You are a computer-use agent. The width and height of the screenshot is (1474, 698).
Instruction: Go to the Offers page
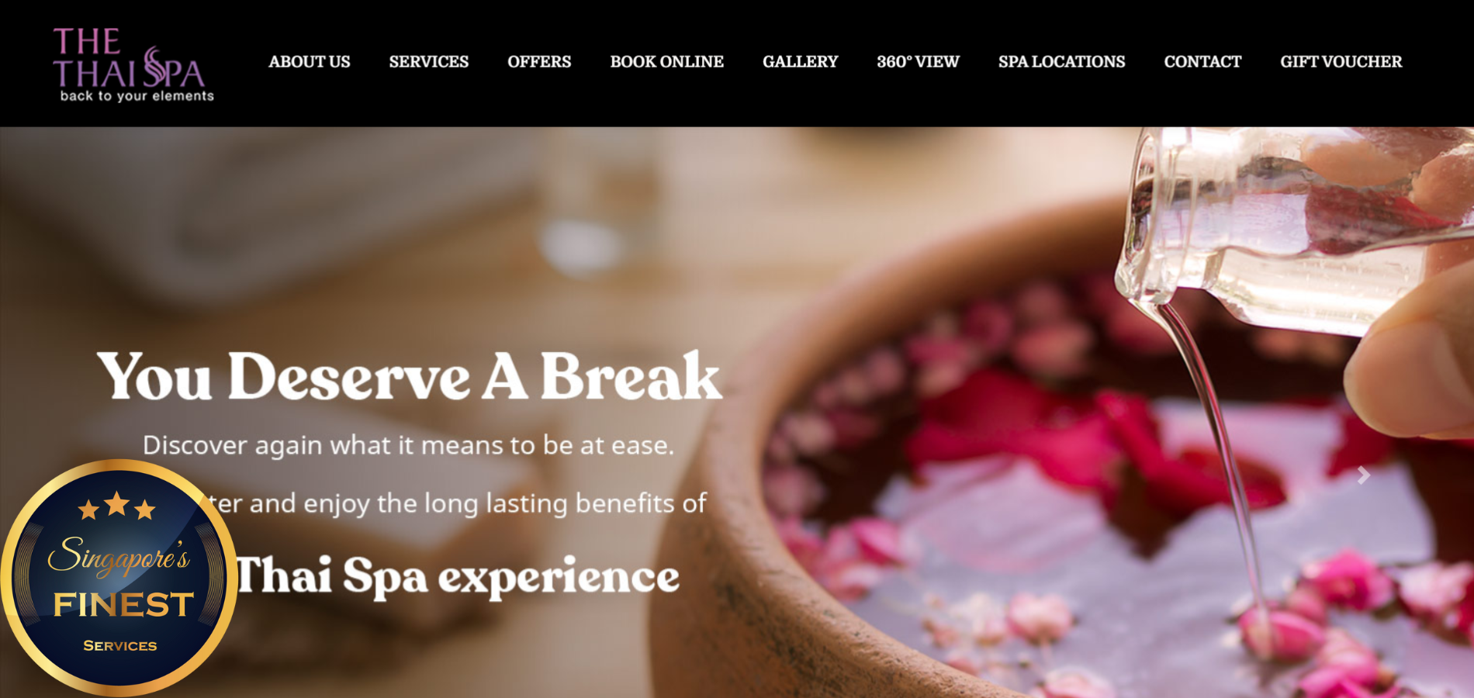pyautogui.click(x=539, y=61)
